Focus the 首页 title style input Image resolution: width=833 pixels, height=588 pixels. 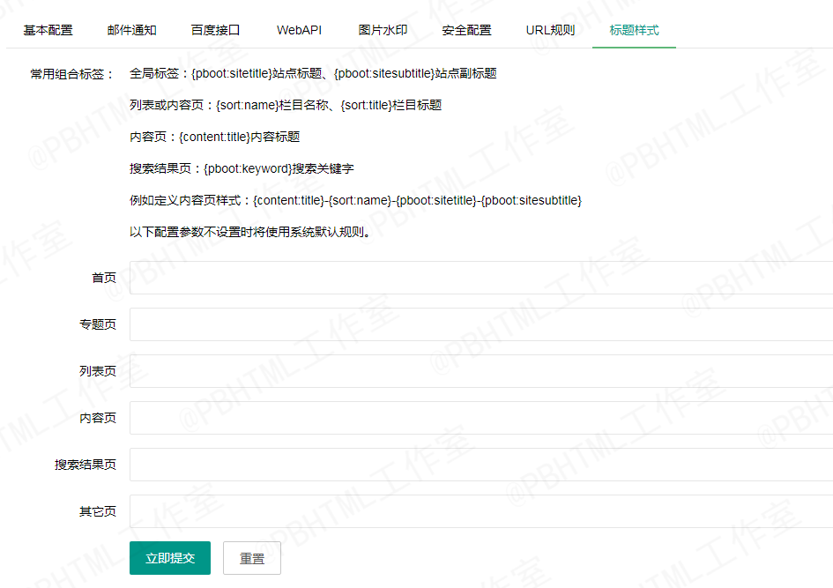pyautogui.click(x=480, y=278)
